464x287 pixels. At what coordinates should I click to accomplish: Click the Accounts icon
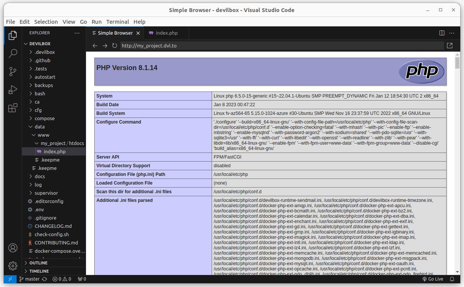click(x=13, y=248)
